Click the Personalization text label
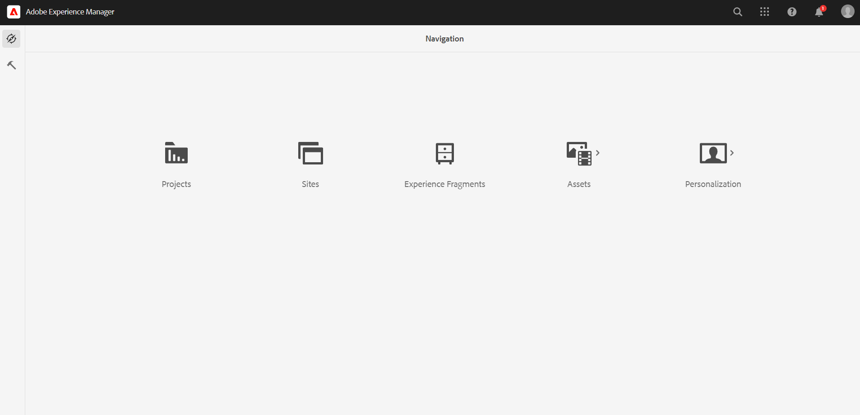Image resolution: width=860 pixels, height=415 pixels. coord(713,184)
